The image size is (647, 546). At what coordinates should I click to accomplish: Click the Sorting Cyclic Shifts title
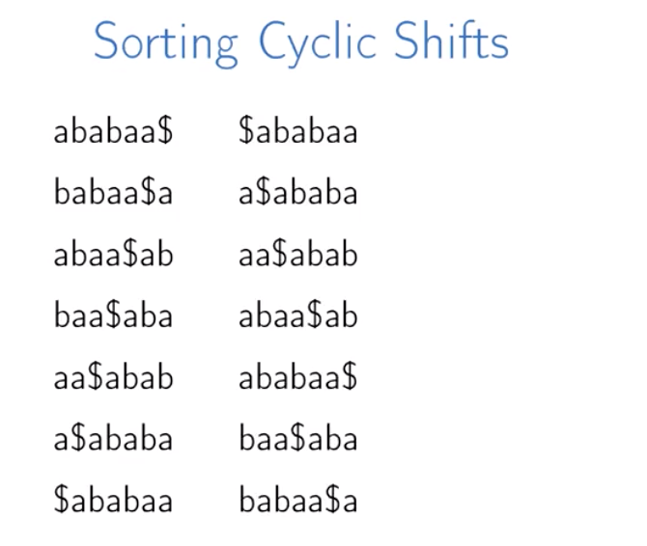click(x=301, y=42)
